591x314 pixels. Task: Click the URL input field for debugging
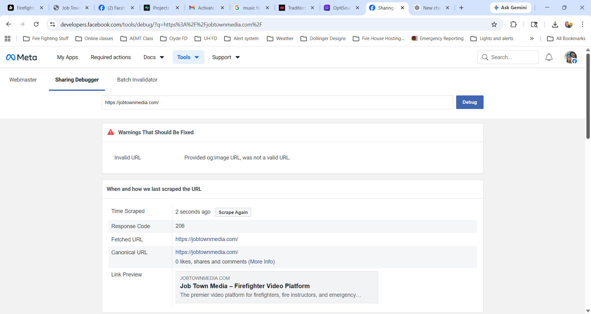(277, 103)
